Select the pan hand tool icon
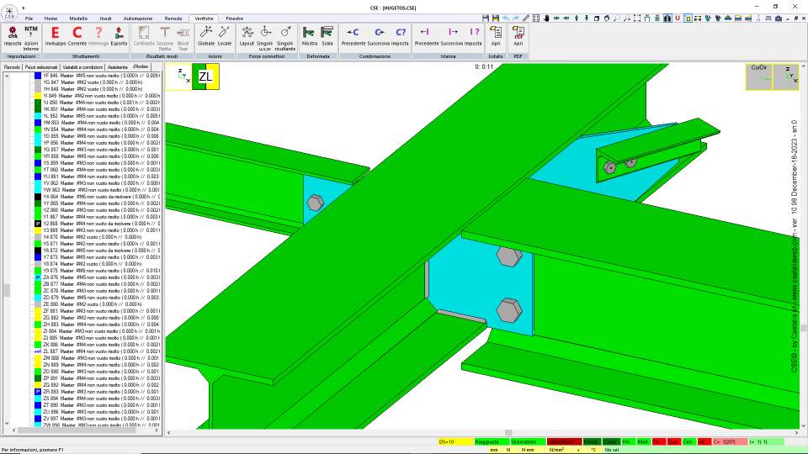The height and width of the screenshot is (454, 808). (x=546, y=18)
